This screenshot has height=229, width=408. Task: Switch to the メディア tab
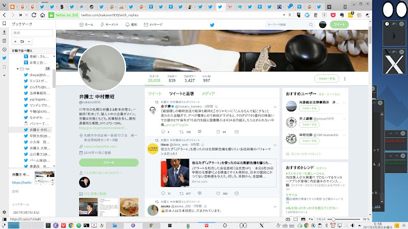208,94
